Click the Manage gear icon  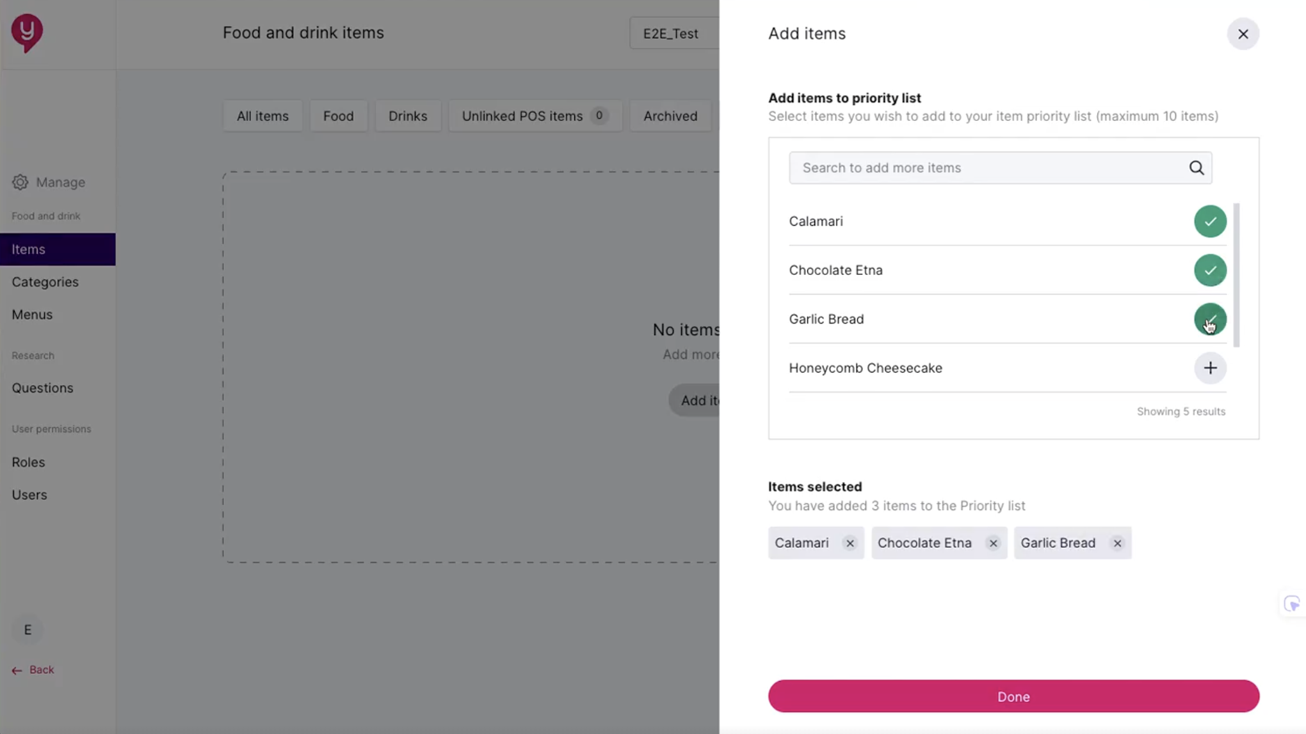(x=20, y=182)
